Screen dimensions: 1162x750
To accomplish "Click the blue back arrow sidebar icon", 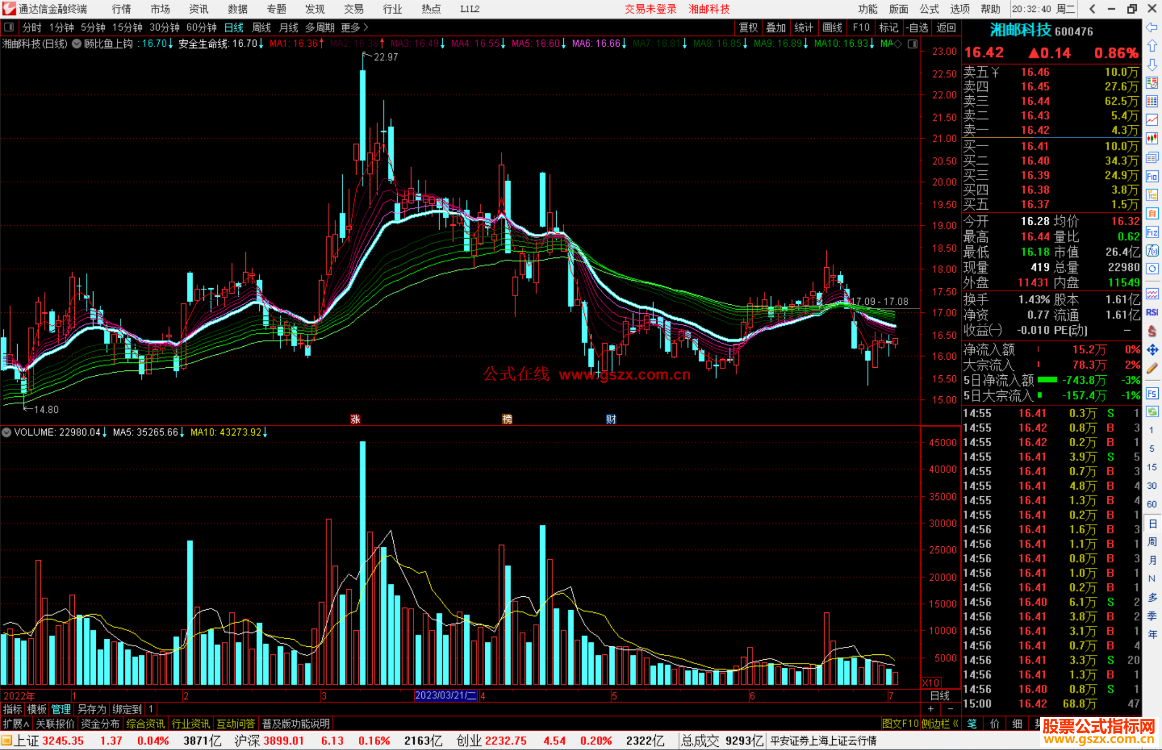I will [1152, 27].
